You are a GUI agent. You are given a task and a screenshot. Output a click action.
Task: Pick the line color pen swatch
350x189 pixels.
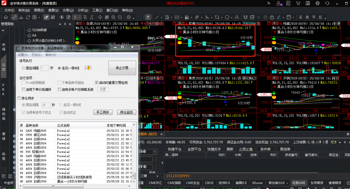click(279, 17)
